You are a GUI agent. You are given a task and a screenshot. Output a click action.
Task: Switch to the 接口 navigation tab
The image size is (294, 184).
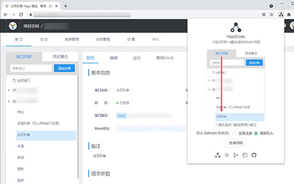(18, 39)
